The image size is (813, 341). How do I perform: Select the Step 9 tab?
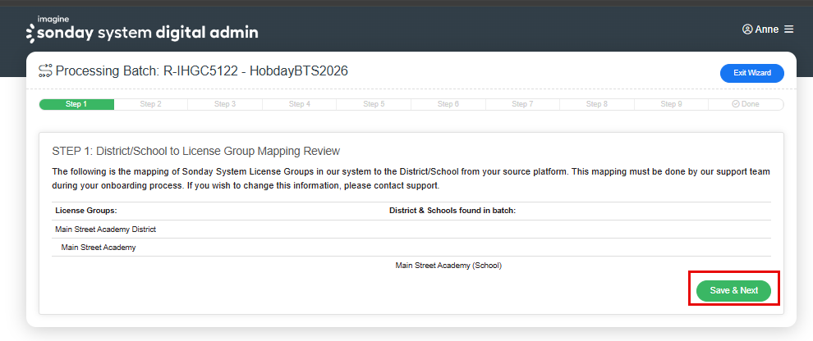[x=672, y=104]
